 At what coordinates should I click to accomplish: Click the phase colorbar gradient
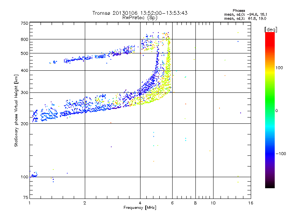click(270, 110)
